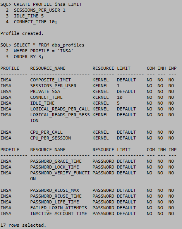Click DEFAULT limit in the PRIVATE_SGA row
This screenshot has width=182, height=229.
(126, 91)
